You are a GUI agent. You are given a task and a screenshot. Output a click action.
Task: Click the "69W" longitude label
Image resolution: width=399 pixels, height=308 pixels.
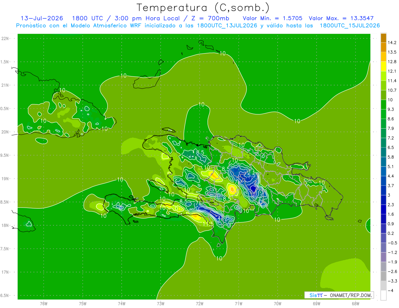(317, 304)
